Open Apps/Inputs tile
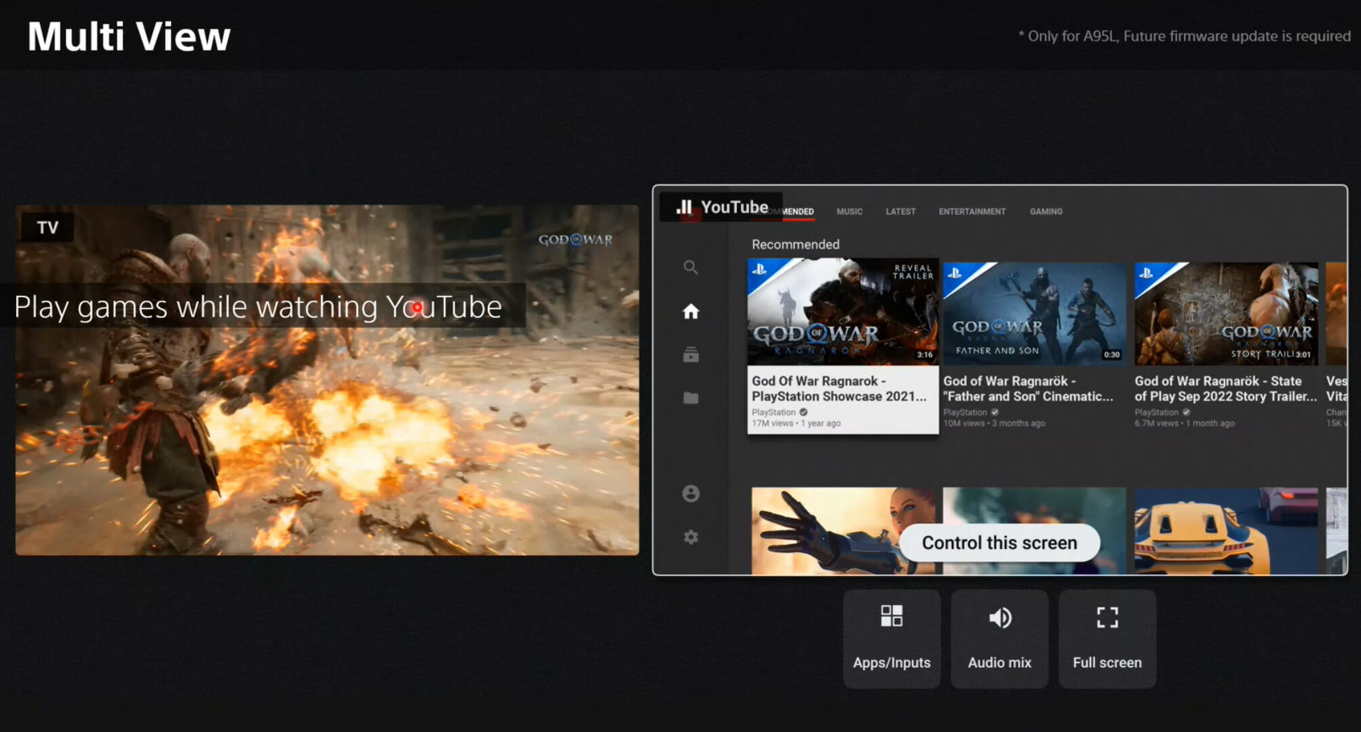This screenshot has width=1361, height=732. click(892, 638)
